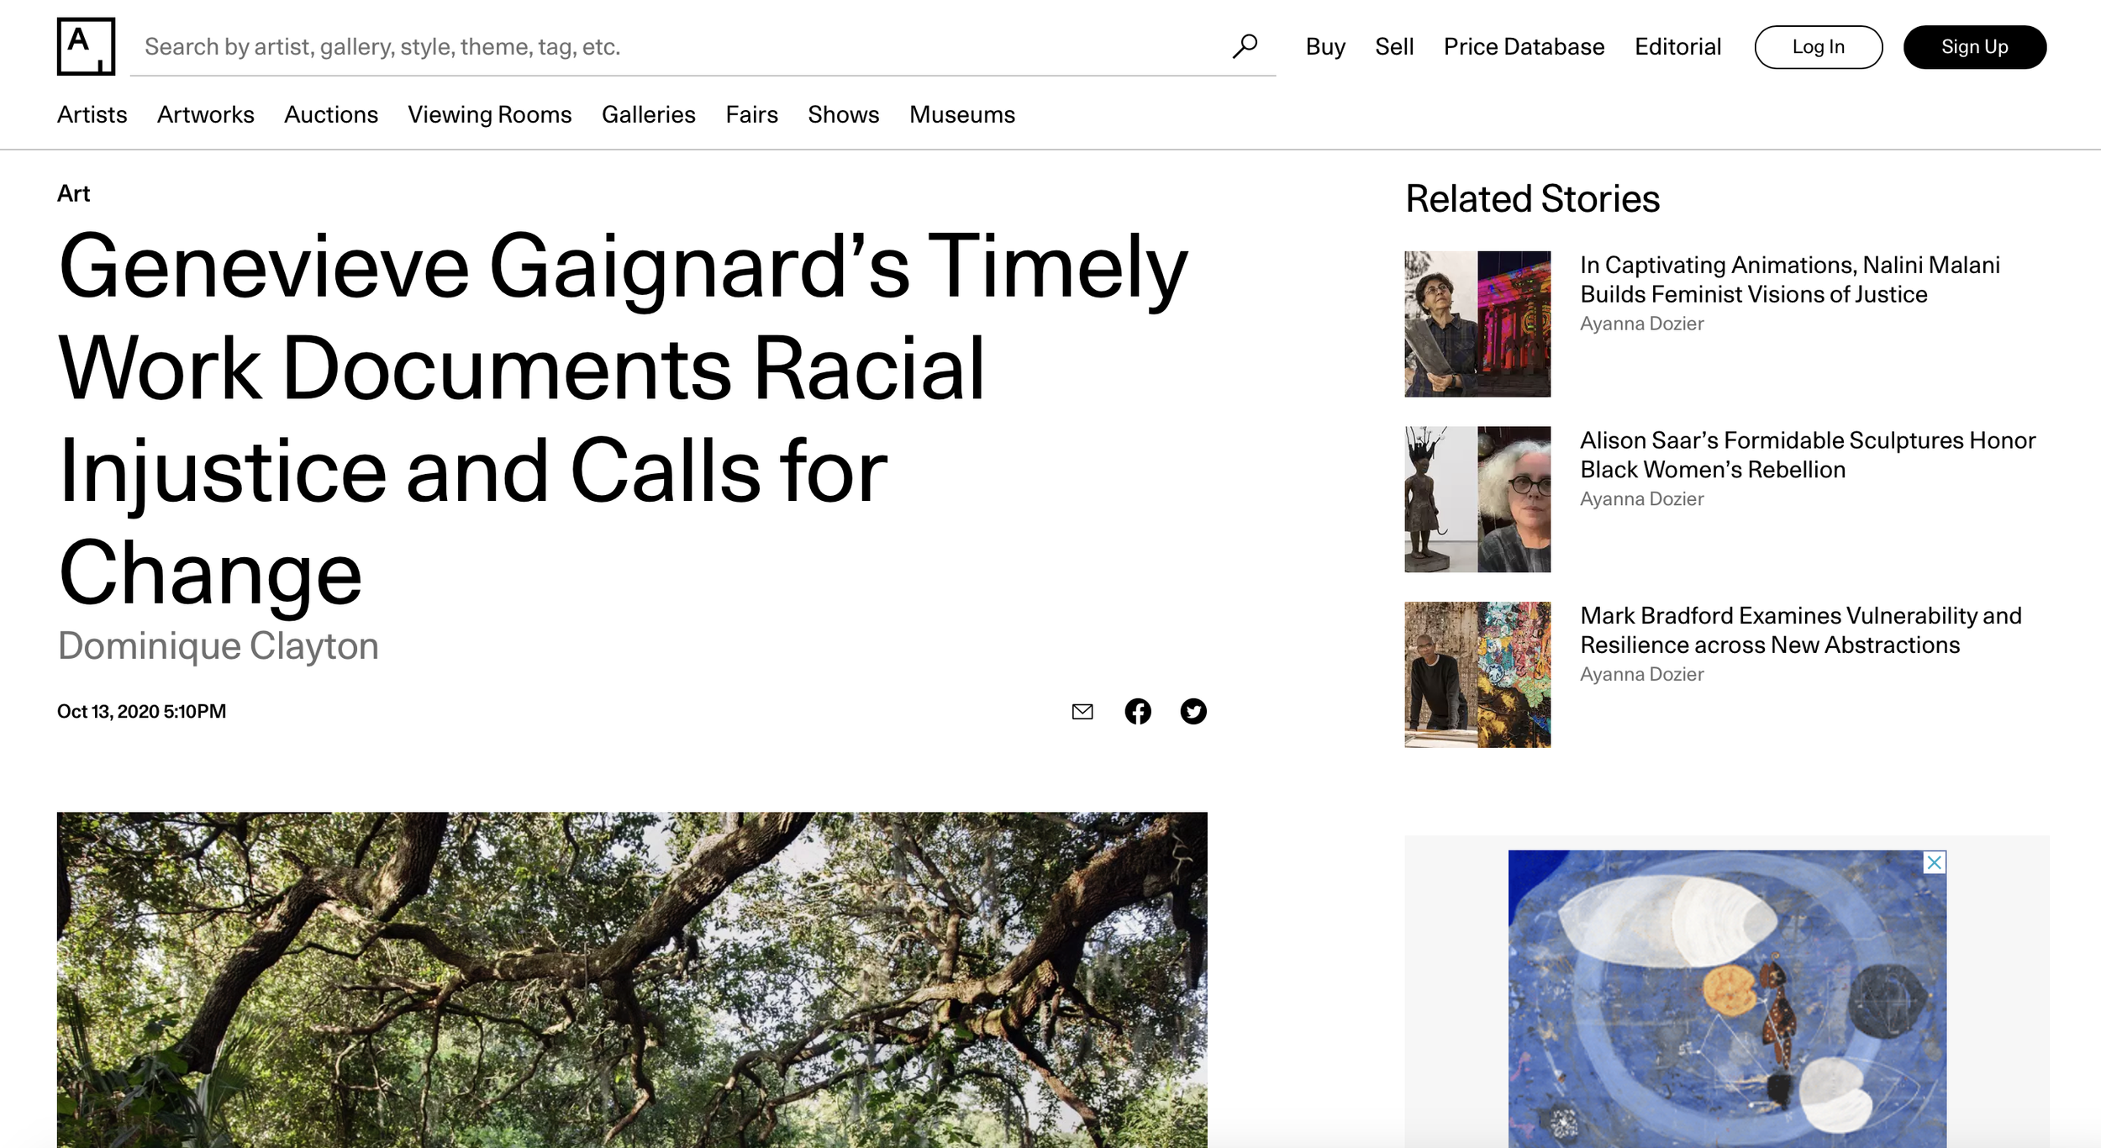The image size is (2101, 1148).
Task: Share article via email envelope icon
Action: [x=1082, y=712]
